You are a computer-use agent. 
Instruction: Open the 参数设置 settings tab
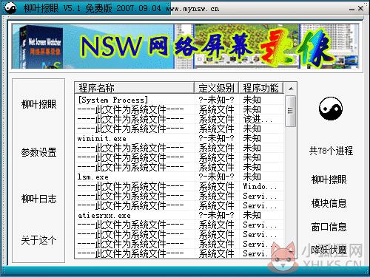pyautogui.click(x=38, y=152)
